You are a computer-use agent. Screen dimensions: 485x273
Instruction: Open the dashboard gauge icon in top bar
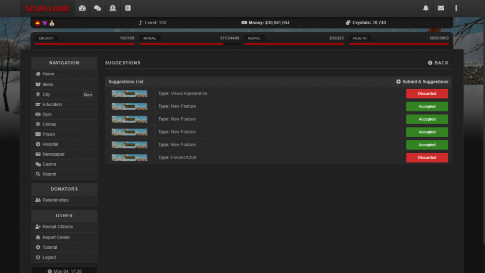pyautogui.click(x=82, y=8)
